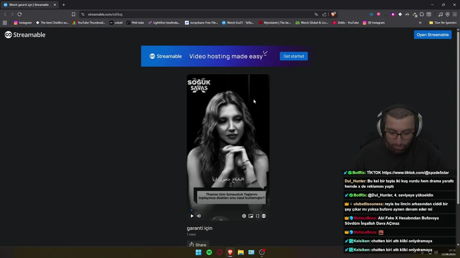Mute the video volume icon
The image size is (460, 258).
tap(199, 216)
